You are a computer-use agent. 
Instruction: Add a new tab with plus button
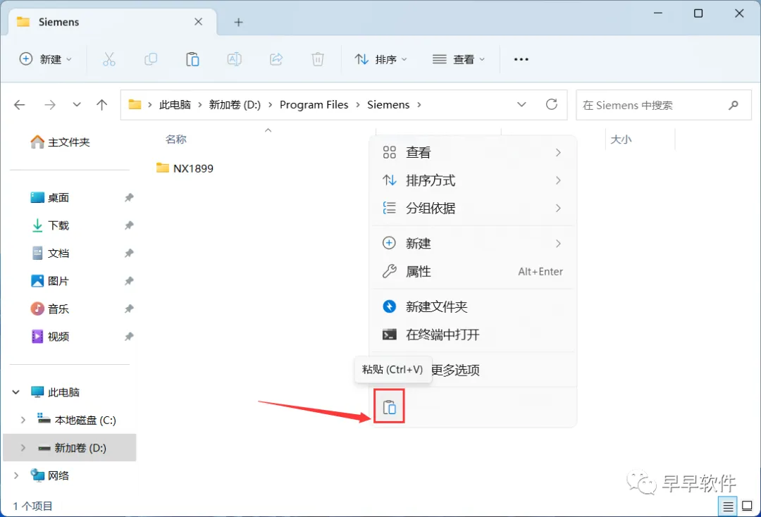(238, 22)
